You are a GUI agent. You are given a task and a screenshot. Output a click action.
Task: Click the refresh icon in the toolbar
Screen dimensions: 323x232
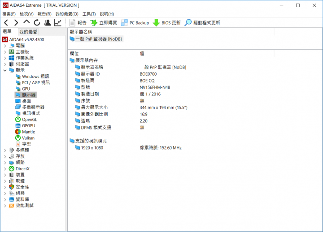click(37, 23)
